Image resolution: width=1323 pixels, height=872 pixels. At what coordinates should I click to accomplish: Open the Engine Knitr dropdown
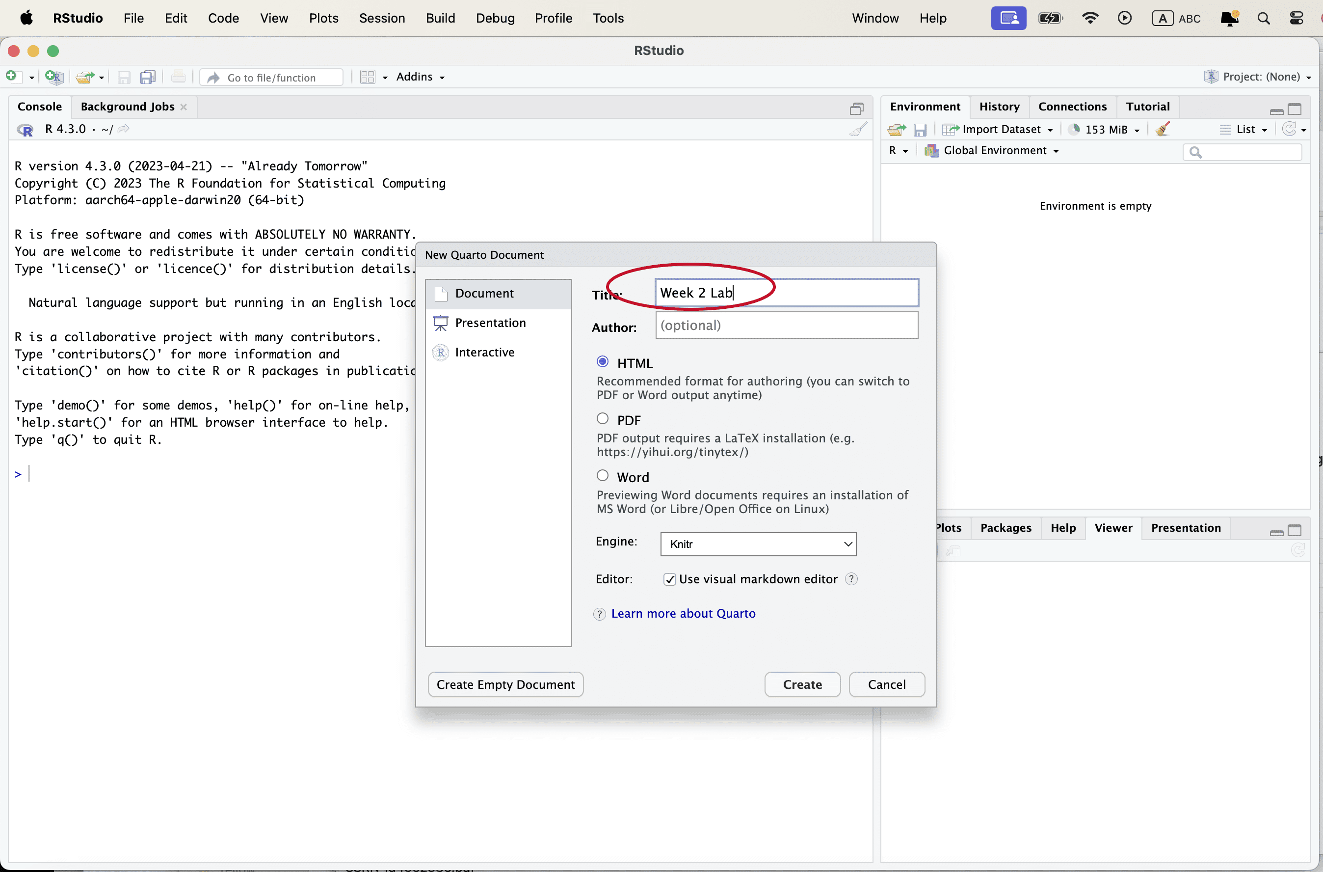[758, 544]
